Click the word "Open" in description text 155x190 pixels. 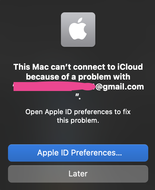34,112
